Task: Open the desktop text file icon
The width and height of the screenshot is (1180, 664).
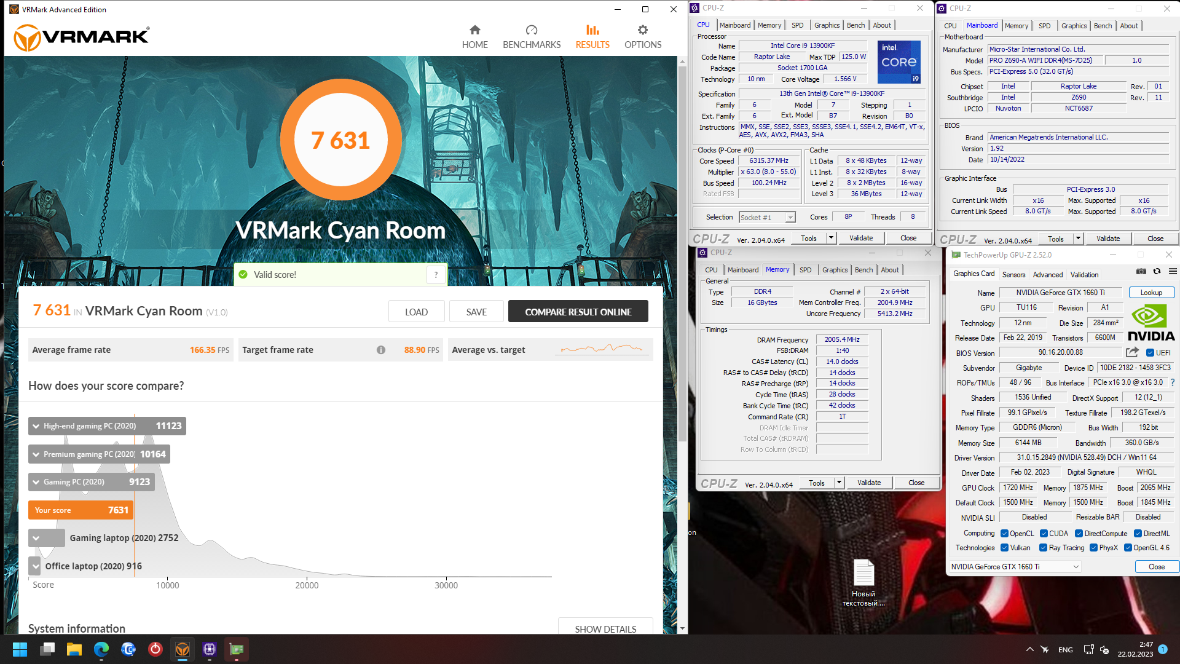Action: 863,582
